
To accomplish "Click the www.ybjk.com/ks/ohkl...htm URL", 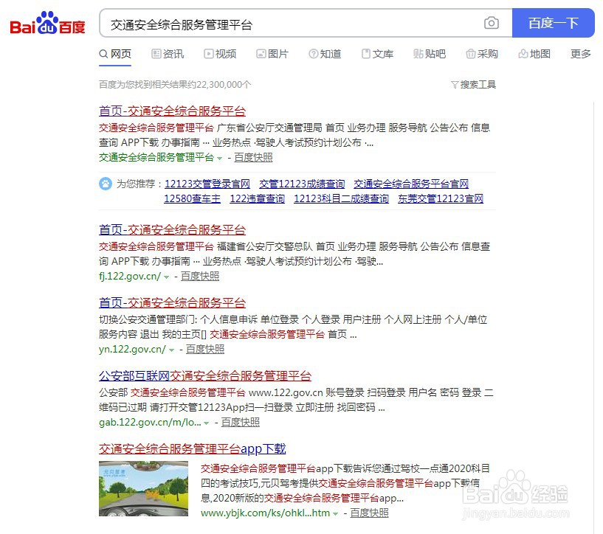I will coord(266,513).
